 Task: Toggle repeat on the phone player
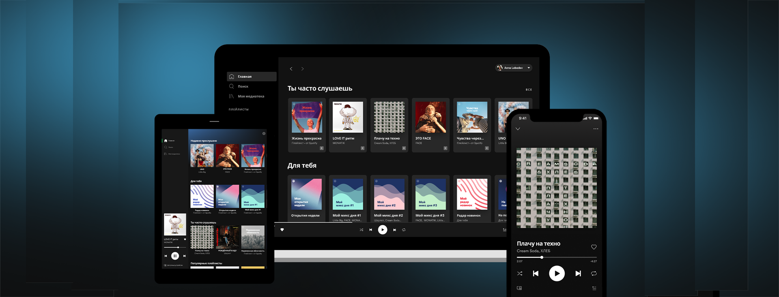[594, 273]
